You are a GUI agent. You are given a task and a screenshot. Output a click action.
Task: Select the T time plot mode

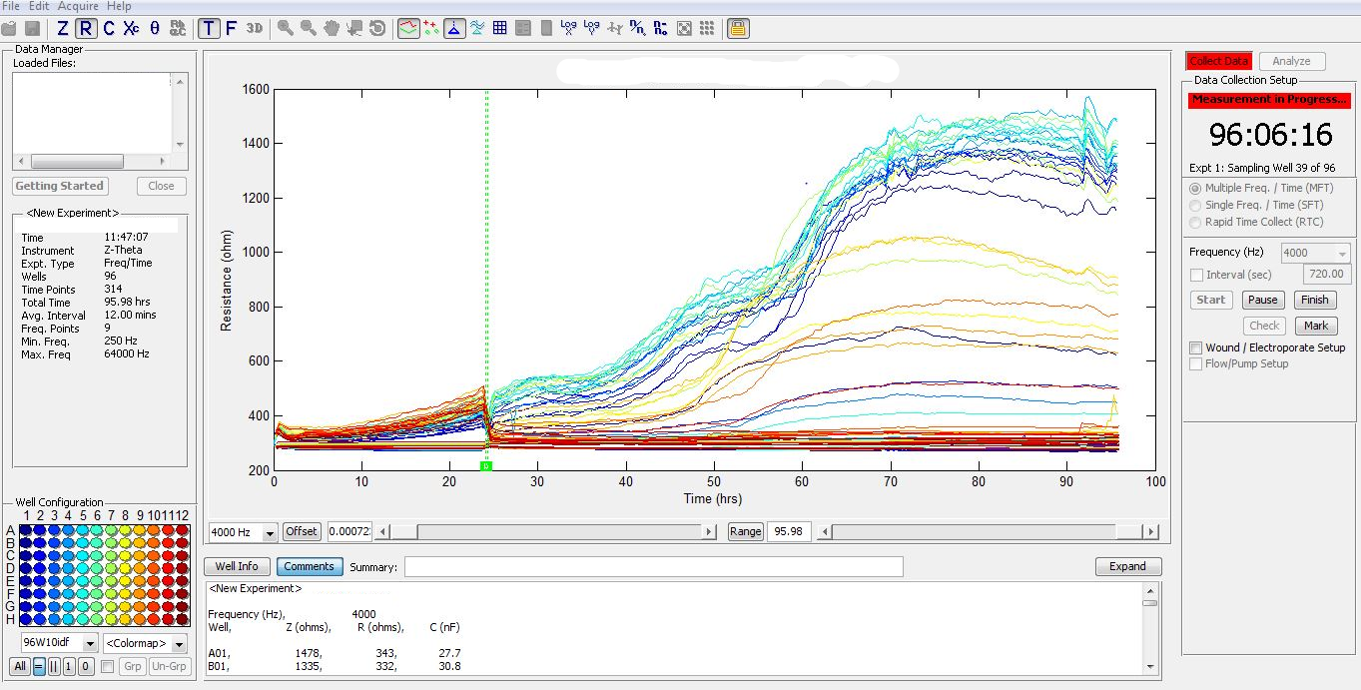208,28
